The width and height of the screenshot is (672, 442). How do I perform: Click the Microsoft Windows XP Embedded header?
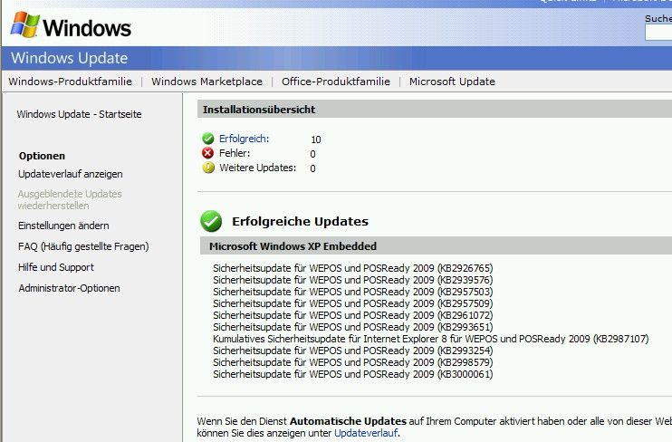293,246
